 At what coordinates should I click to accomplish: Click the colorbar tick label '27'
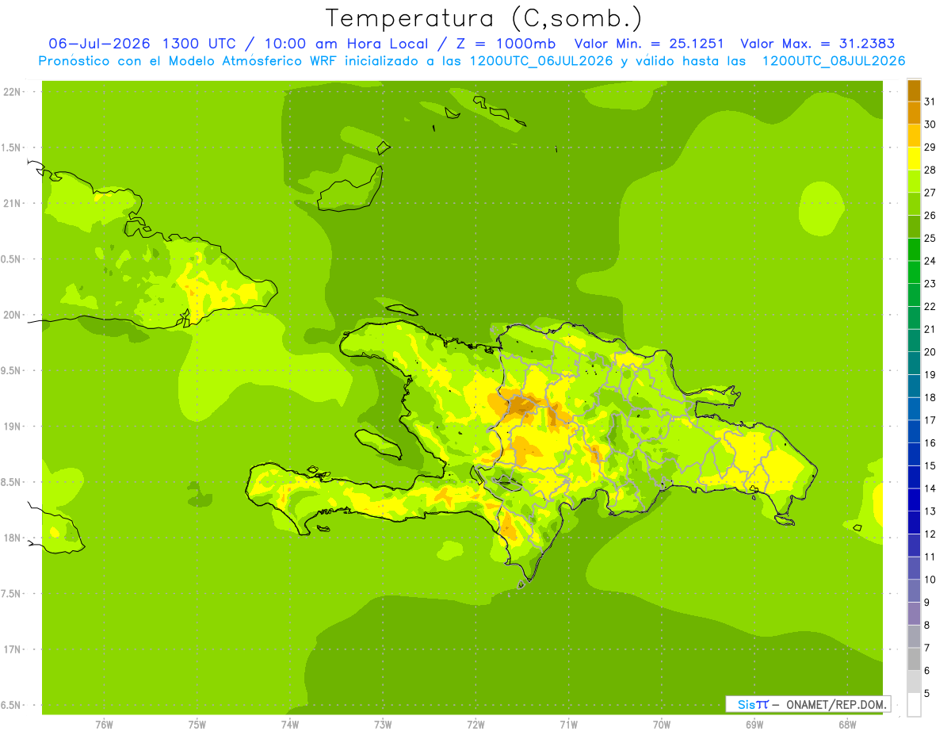tap(930, 193)
